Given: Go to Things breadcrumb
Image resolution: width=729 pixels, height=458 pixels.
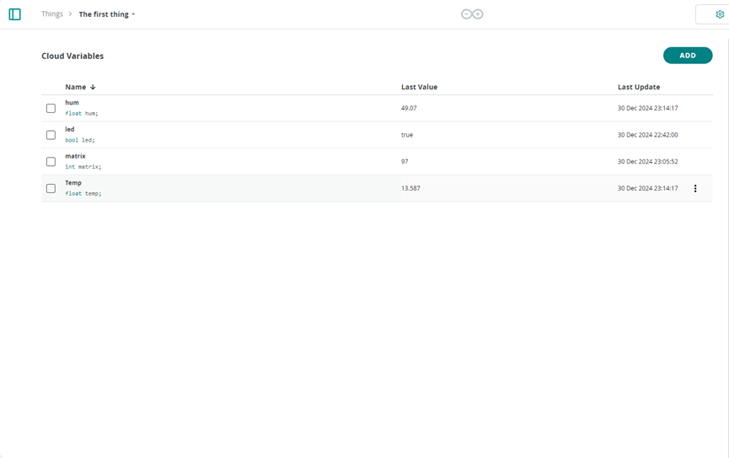Looking at the screenshot, I should 52,14.
